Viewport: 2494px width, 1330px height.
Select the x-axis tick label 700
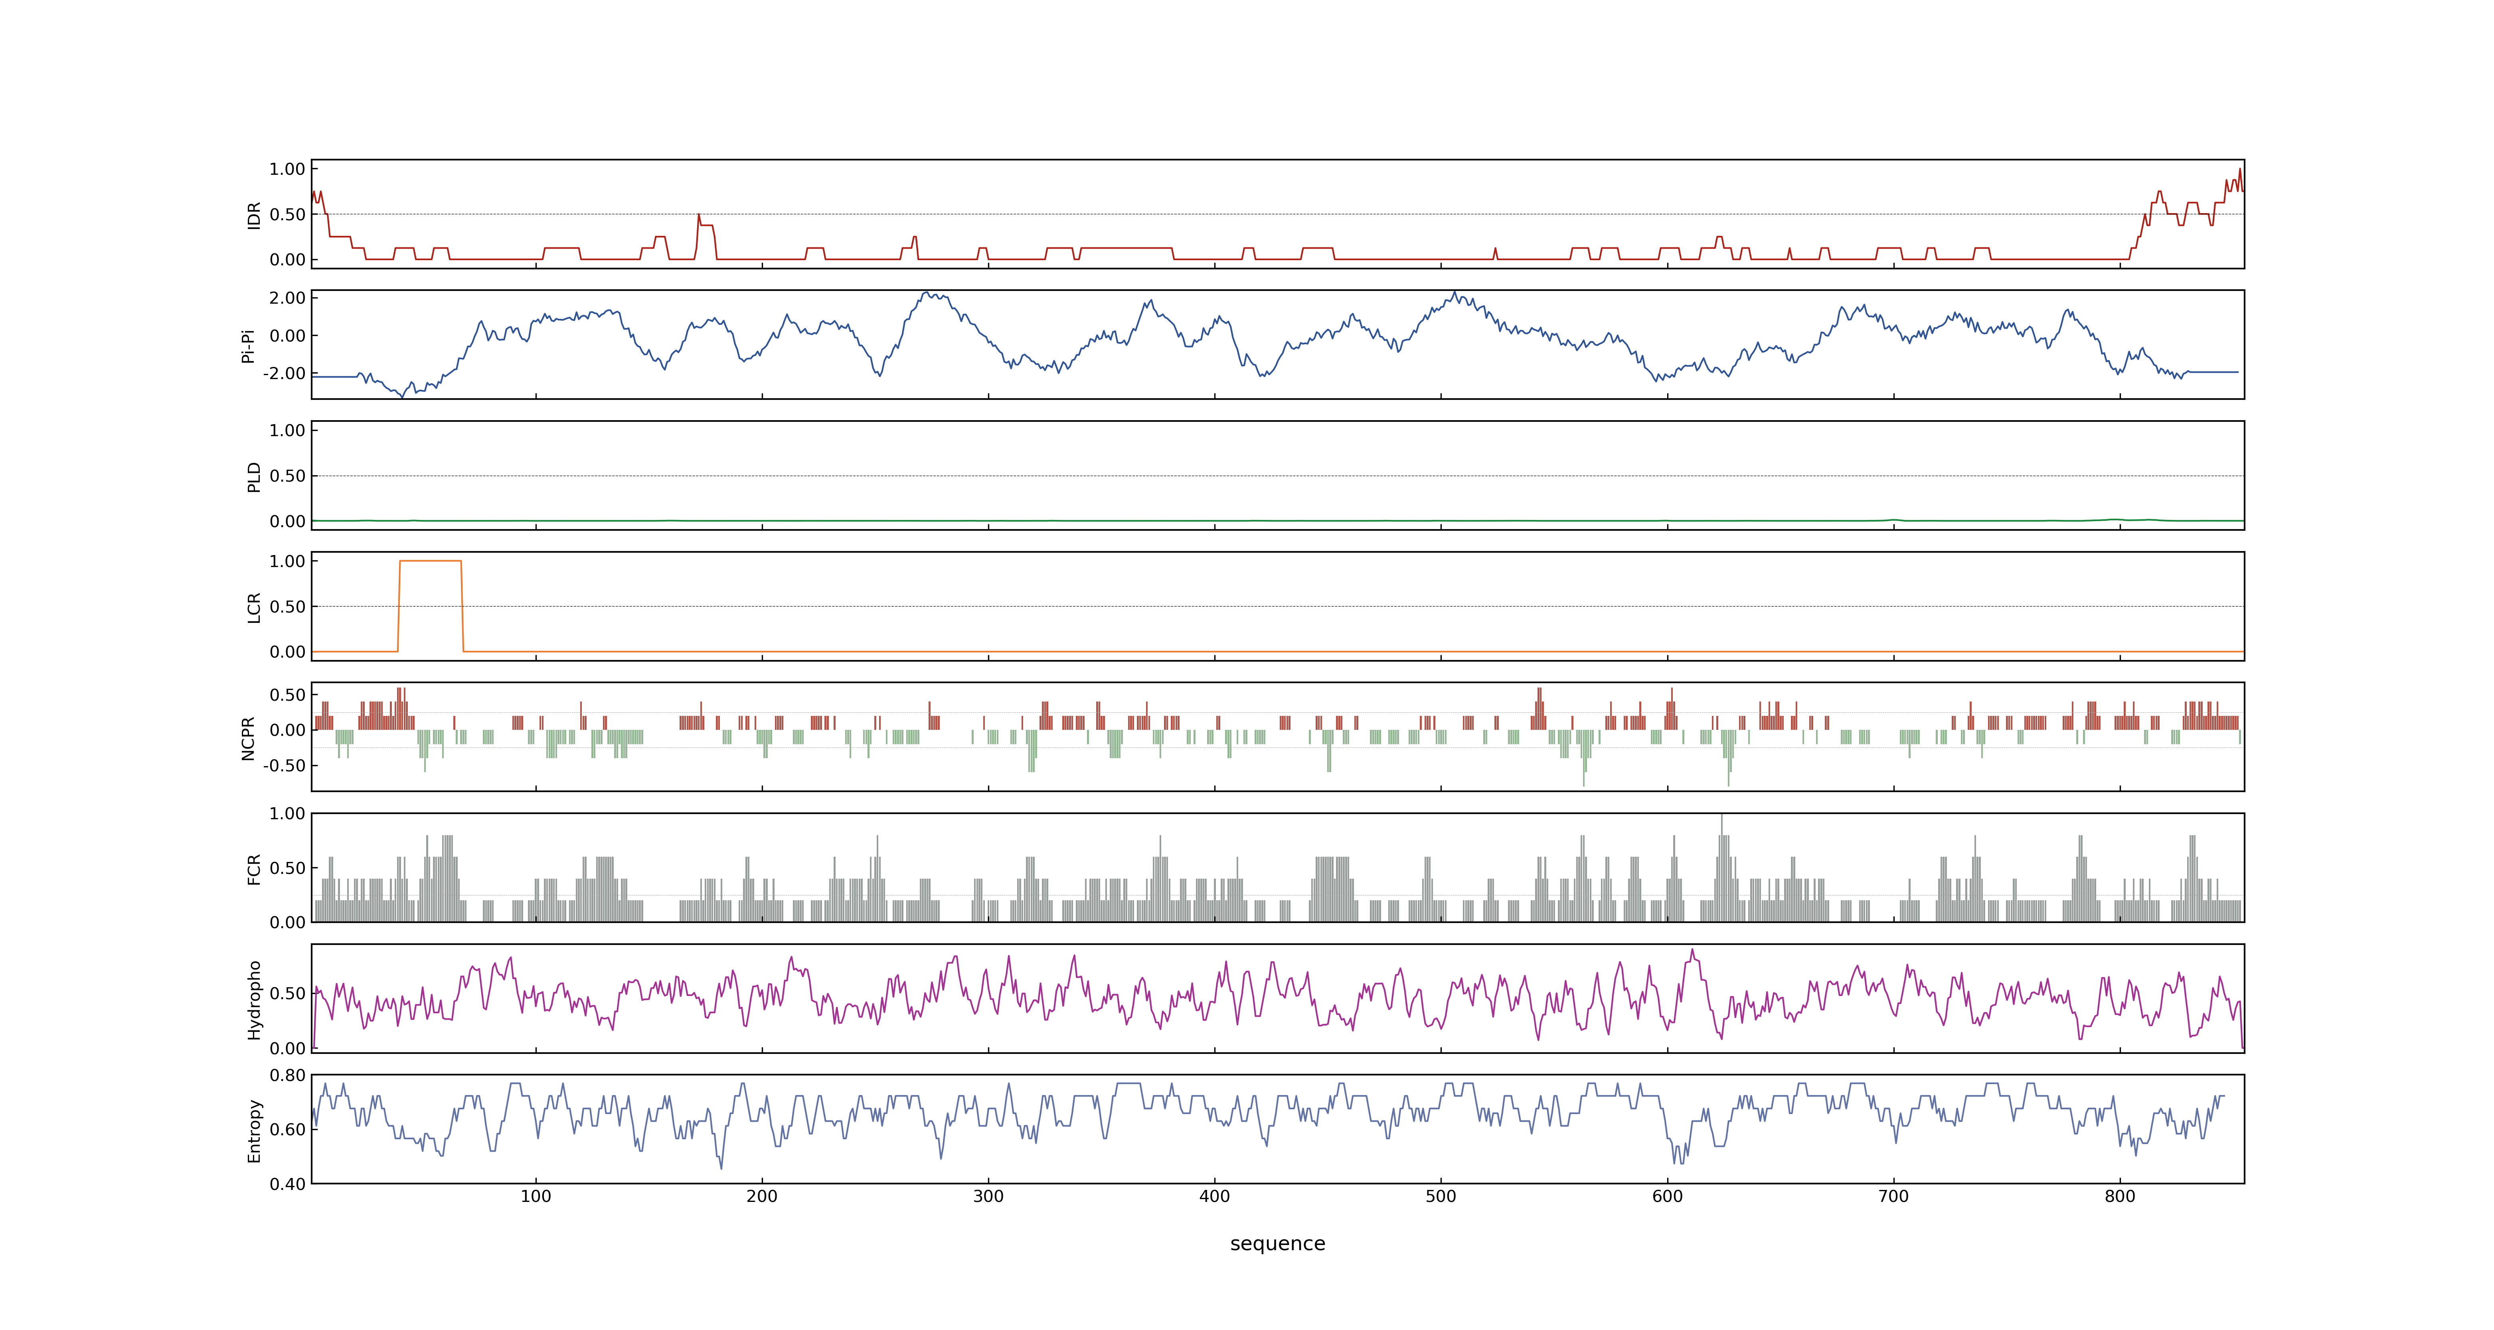coord(1894,1196)
